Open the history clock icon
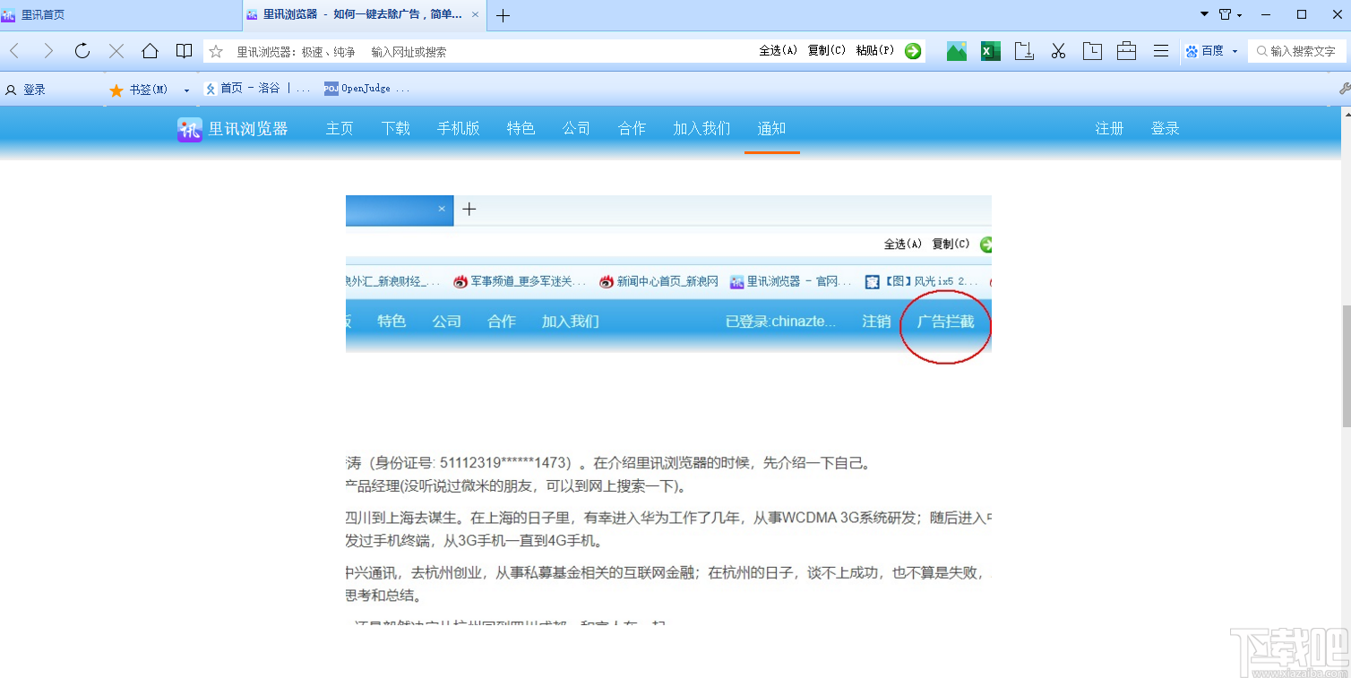1351x678 pixels. (1092, 51)
